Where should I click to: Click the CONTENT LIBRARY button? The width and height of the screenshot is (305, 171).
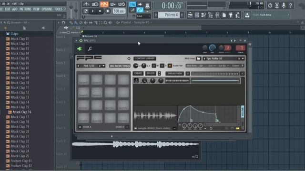click(145, 58)
